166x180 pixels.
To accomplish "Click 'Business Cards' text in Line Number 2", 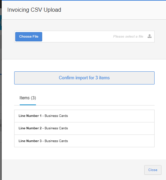I will 56,128.
